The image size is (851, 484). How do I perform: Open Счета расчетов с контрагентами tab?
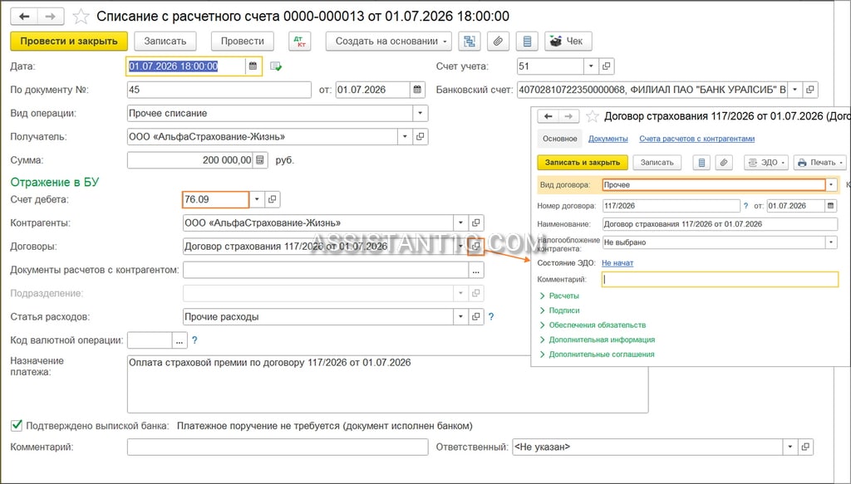pyautogui.click(x=697, y=139)
